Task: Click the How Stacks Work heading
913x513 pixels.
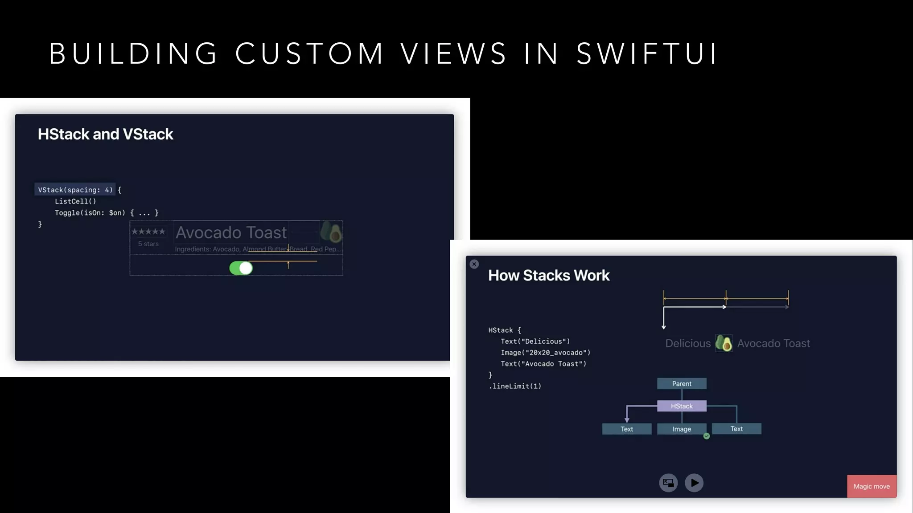Action: coord(549,275)
